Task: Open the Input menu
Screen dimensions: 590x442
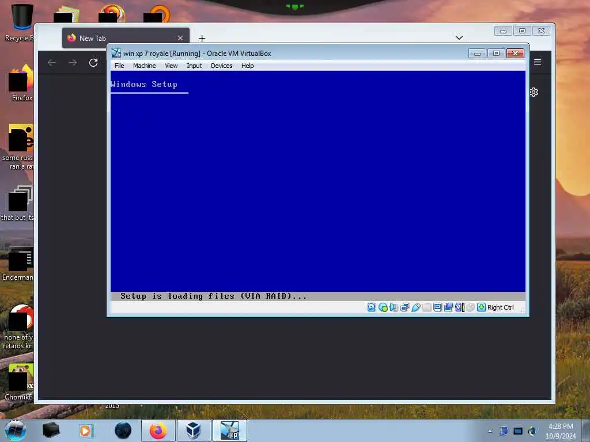Action: (194, 66)
